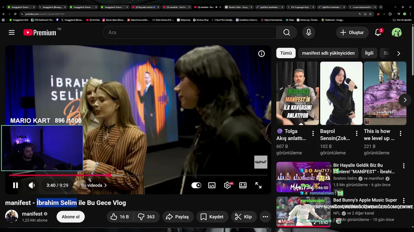Subscribe with Abone ol button
Viewport: 414px width, 232px height.
[x=71, y=217]
